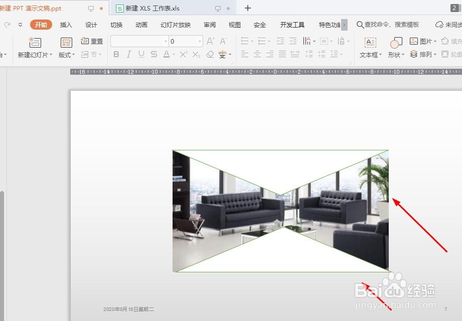Viewport: 462px width, 321px height.
Task: Click the increase paragraph spacing icon
Action: click(309, 54)
